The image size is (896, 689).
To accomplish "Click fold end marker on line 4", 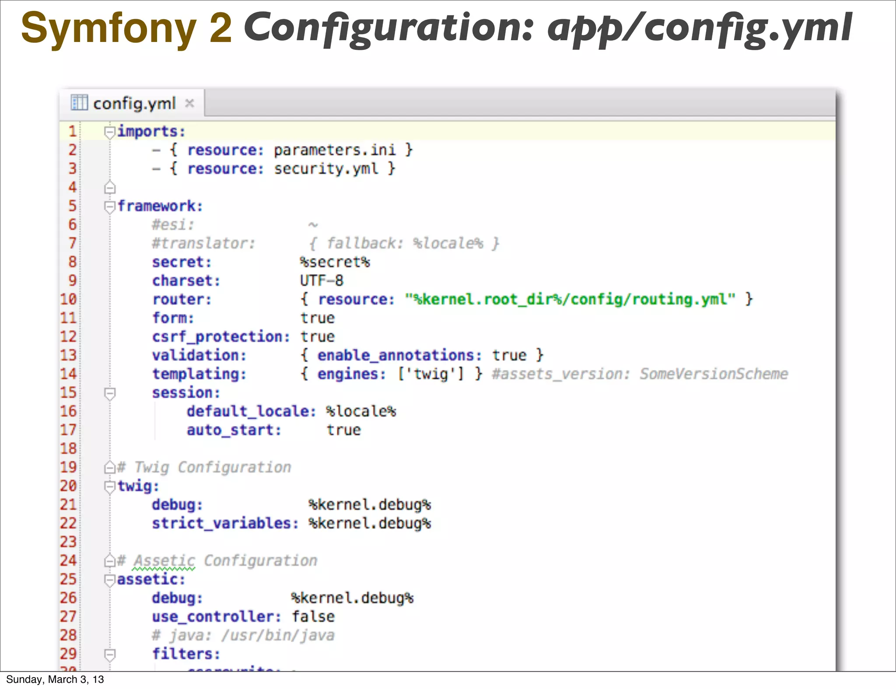I will (x=110, y=188).
